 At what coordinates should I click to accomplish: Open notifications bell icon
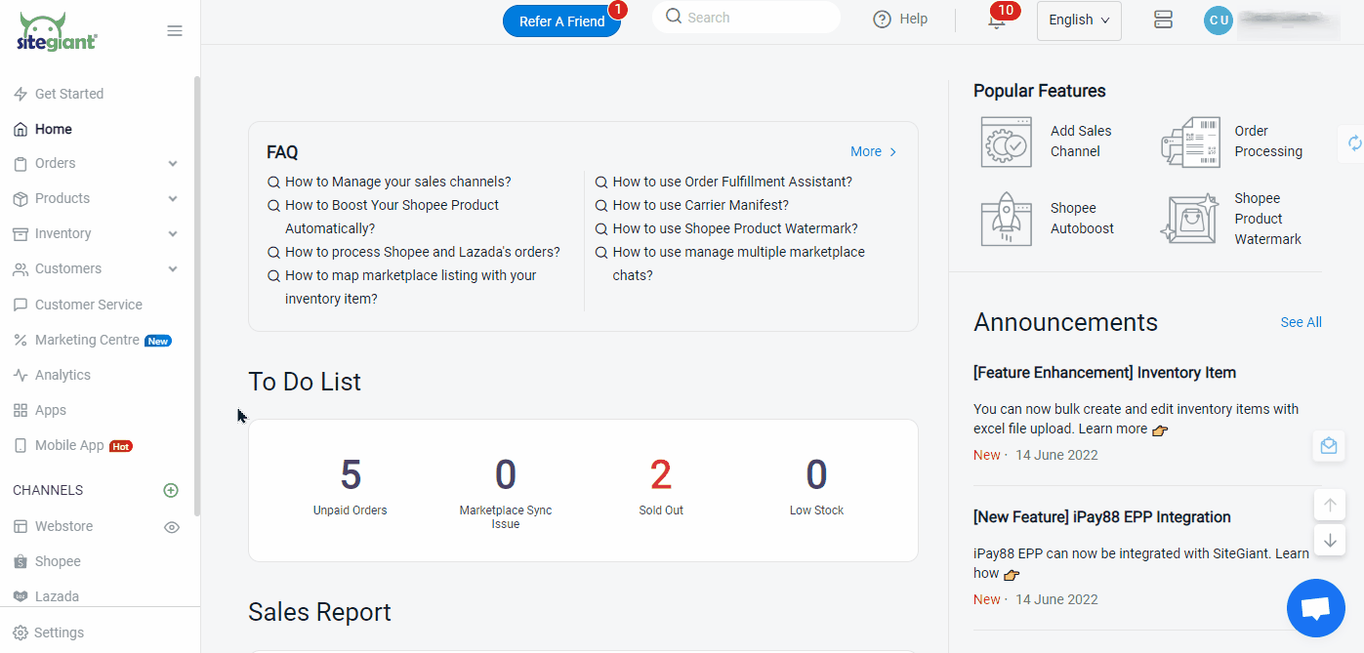click(996, 21)
